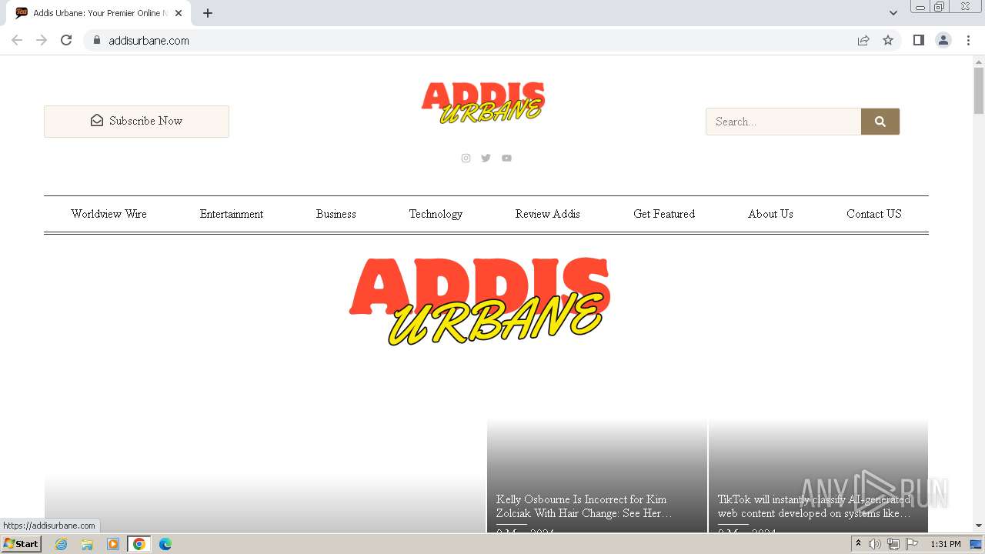This screenshot has height=554, width=985.
Task: Expand the tab search dropdown
Action: click(893, 13)
